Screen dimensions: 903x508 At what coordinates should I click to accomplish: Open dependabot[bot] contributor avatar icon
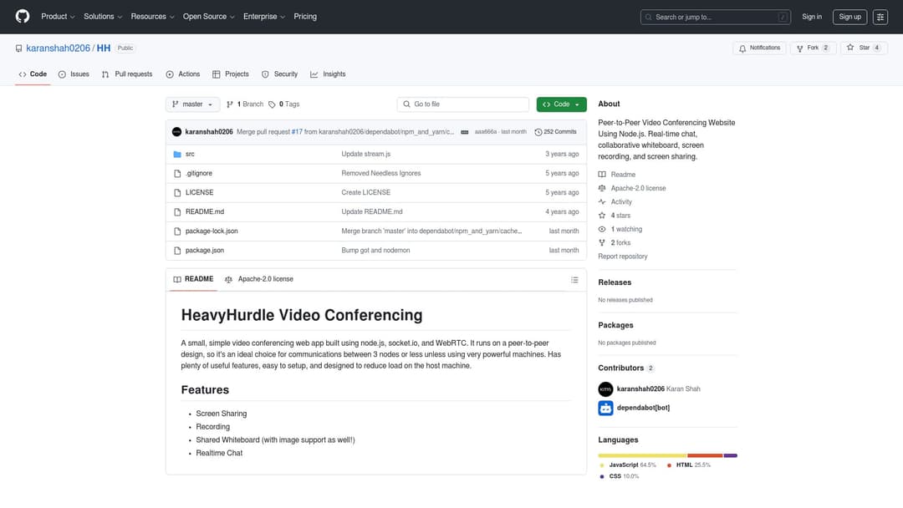(x=605, y=408)
